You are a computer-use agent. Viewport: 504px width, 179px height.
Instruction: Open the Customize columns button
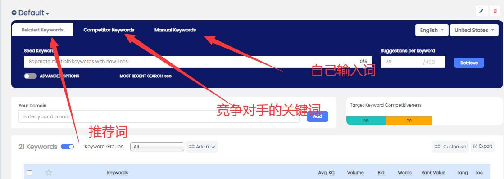pos(450,147)
